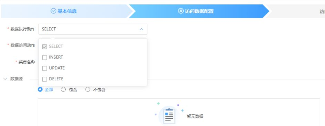Click the 数据源 section title
This screenshot has height=126, width=325.
[x=17, y=79]
